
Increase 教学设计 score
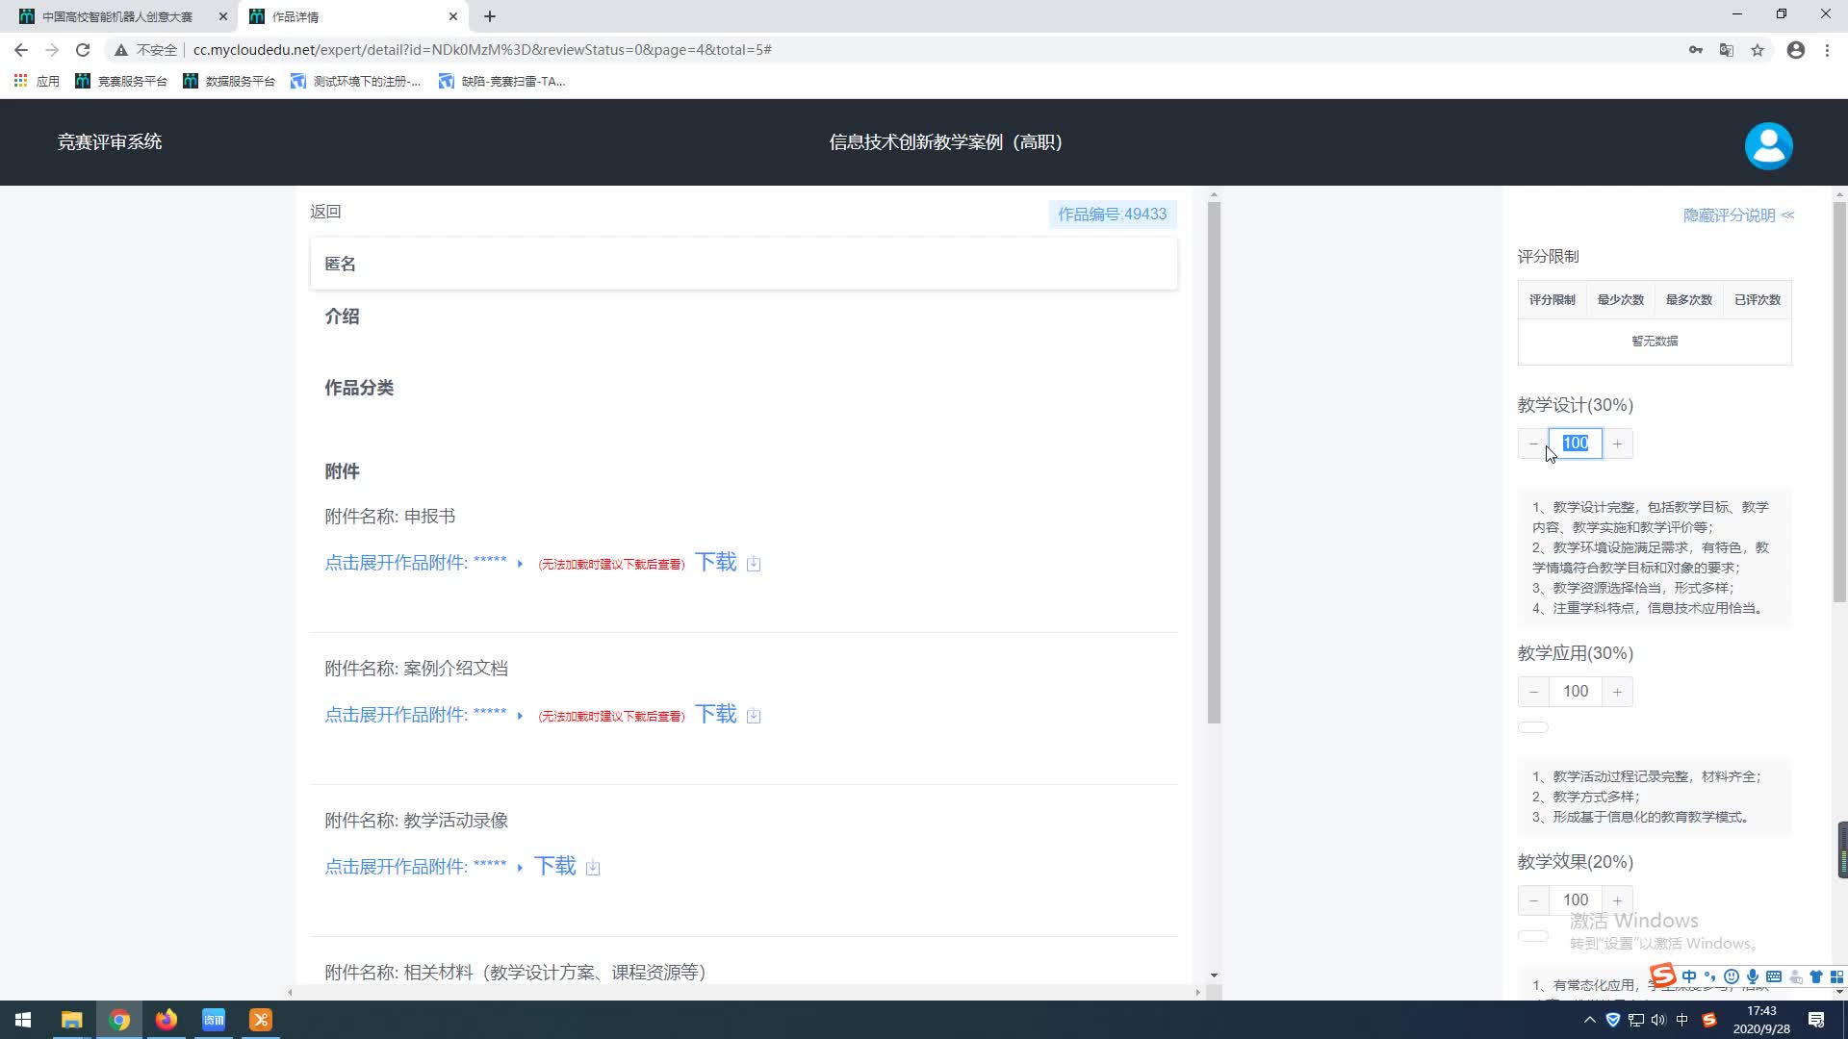click(1618, 443)
